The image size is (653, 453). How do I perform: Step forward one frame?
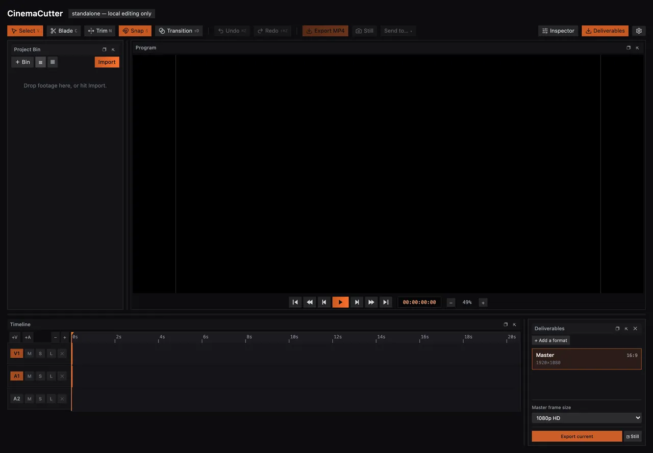pos(357,302)
